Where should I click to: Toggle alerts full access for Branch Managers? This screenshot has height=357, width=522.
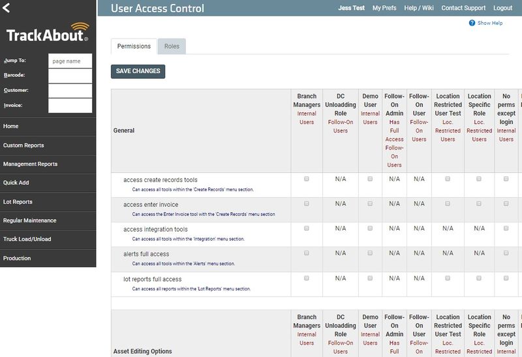(306, 253)
